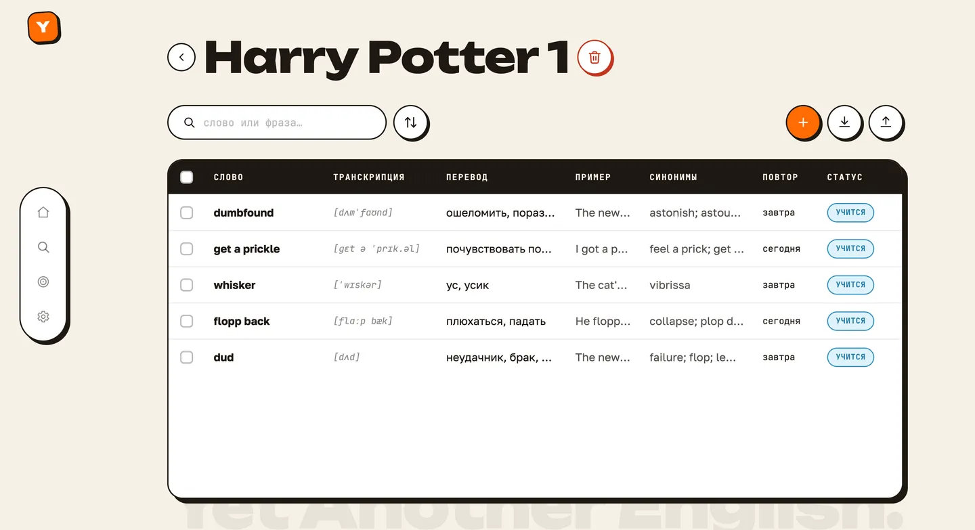Add a new word with the plus button
Image resolution: width=975 pixels, height=530 pixels.
pos(803,123)
